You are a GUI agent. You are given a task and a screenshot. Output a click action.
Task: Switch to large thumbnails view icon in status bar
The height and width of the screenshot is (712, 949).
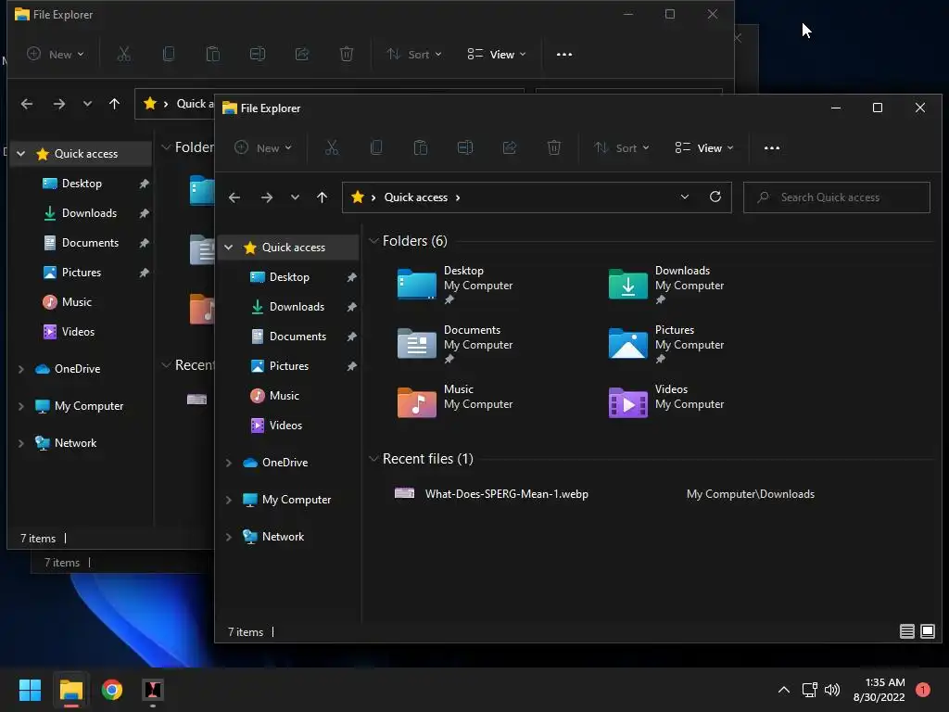[x=927, y=631]
